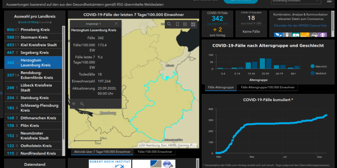This screenshot has width=337, height=168.
Task: Sort list by Todesfälle link
Action: click(44, 22)
